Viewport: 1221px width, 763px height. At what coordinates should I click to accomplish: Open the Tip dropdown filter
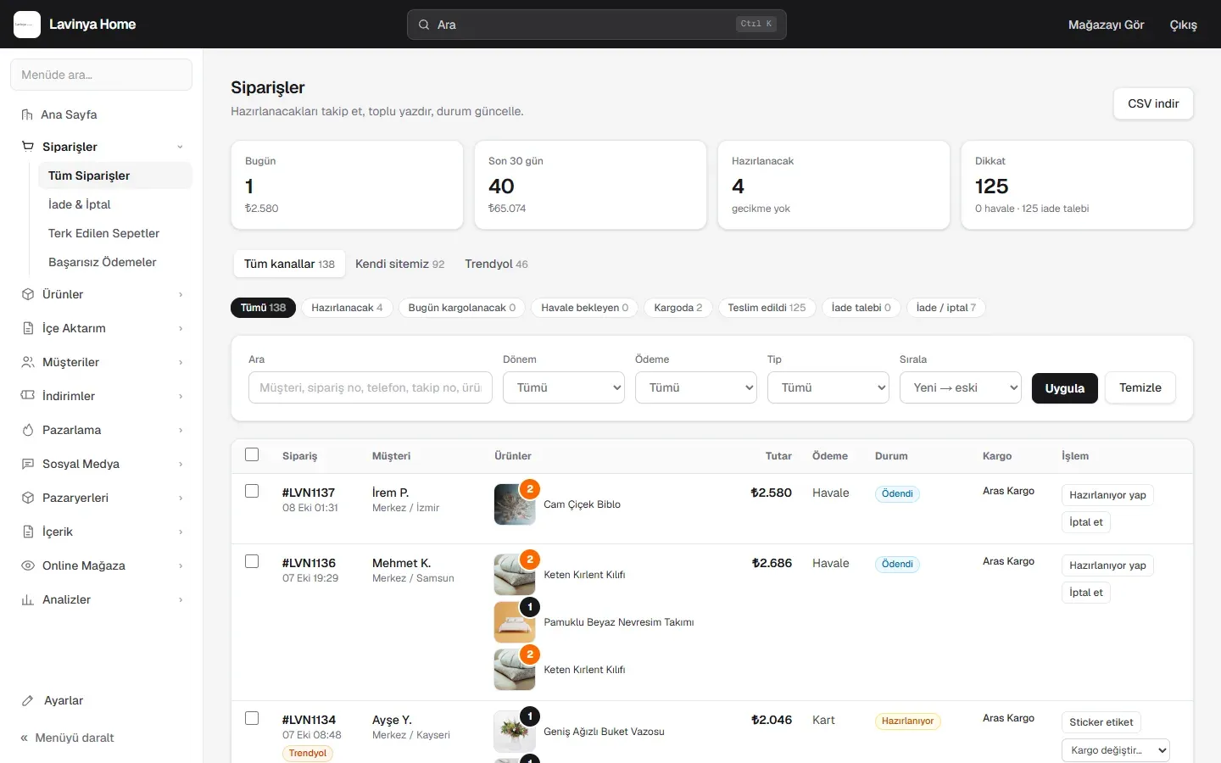click(828, 387)
